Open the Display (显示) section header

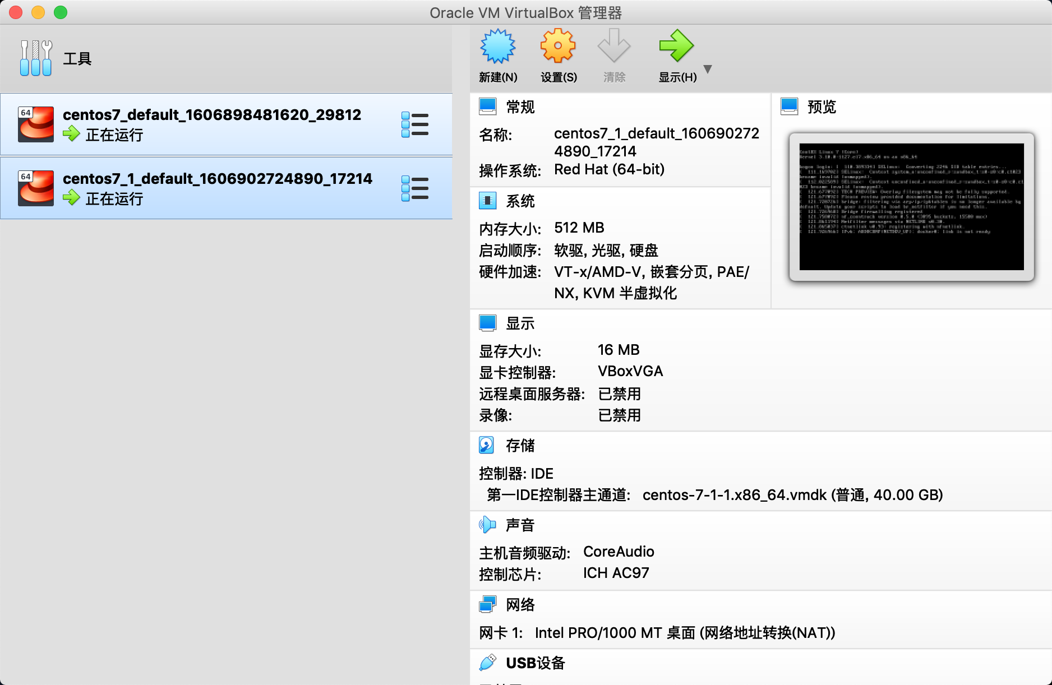[520, 323]
